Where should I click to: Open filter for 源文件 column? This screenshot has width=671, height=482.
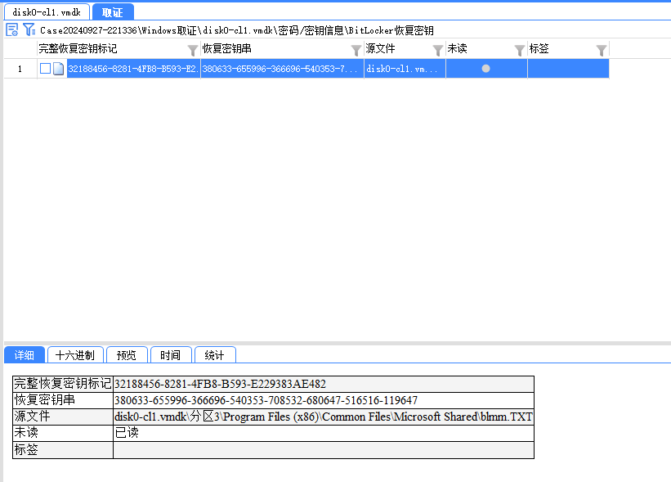pos(438,50)
